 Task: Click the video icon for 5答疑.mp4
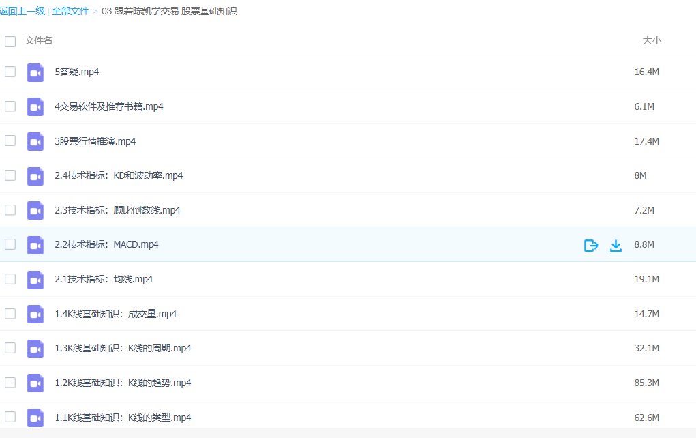35,72
